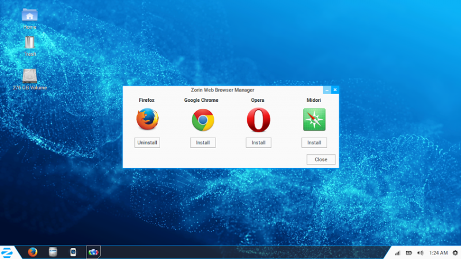Click the Opera label text
The height and width of the screenshot is (259, 461).
pyautogui.click(x=258, y=100)
